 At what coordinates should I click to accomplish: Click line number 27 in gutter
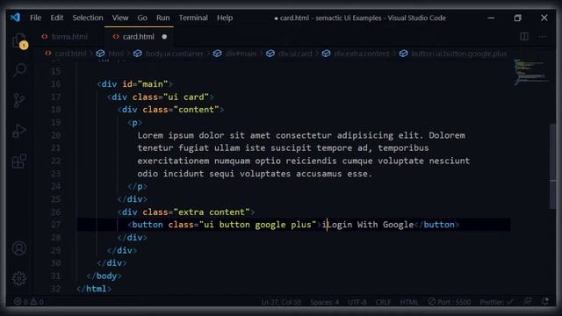[56, 225]
